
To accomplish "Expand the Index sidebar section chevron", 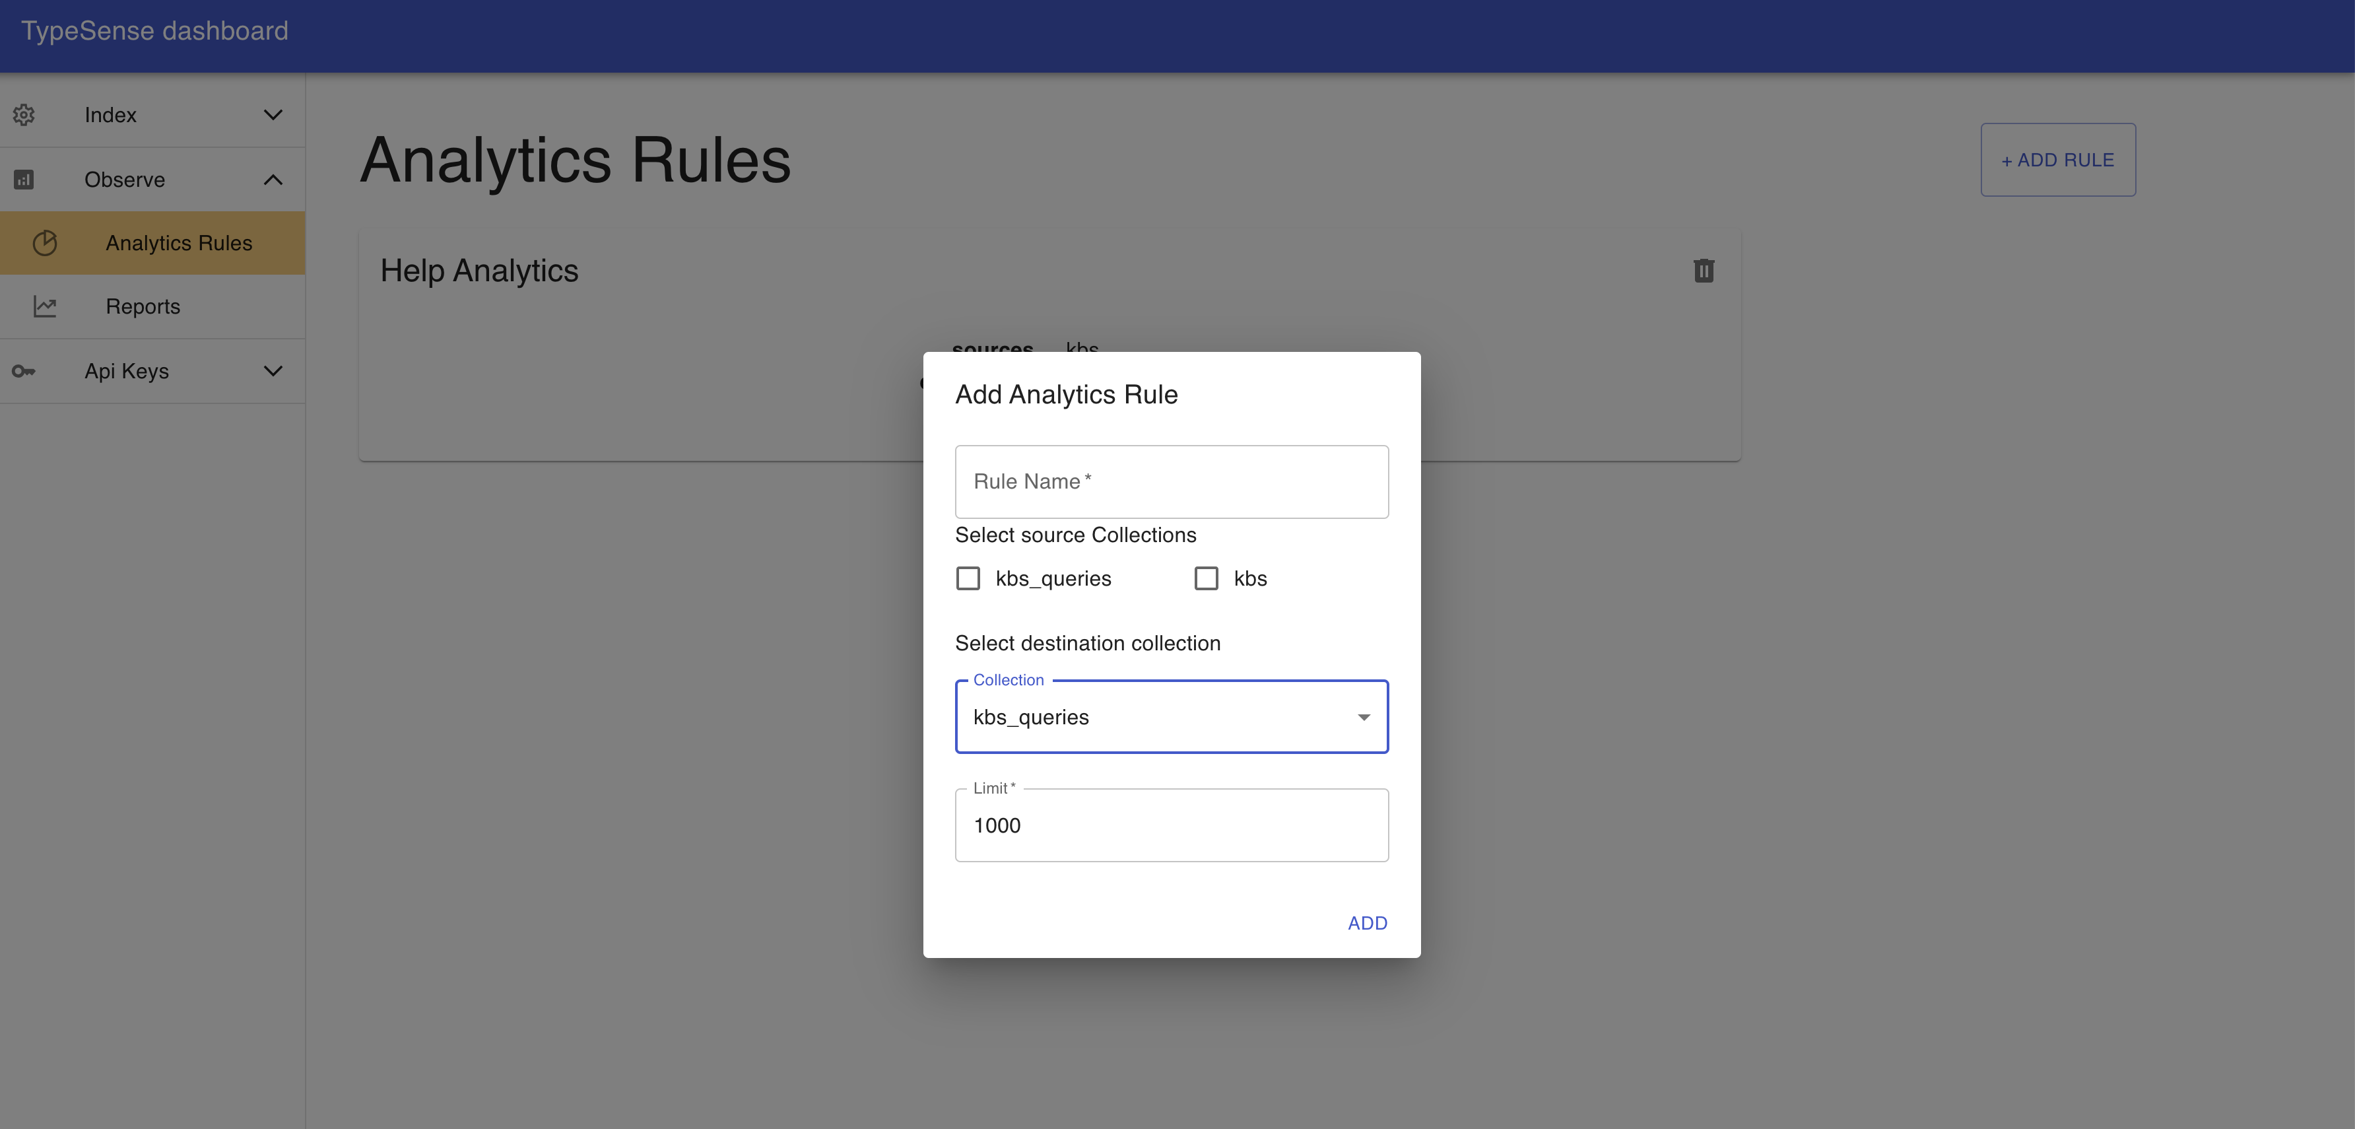I will [273, 115].
